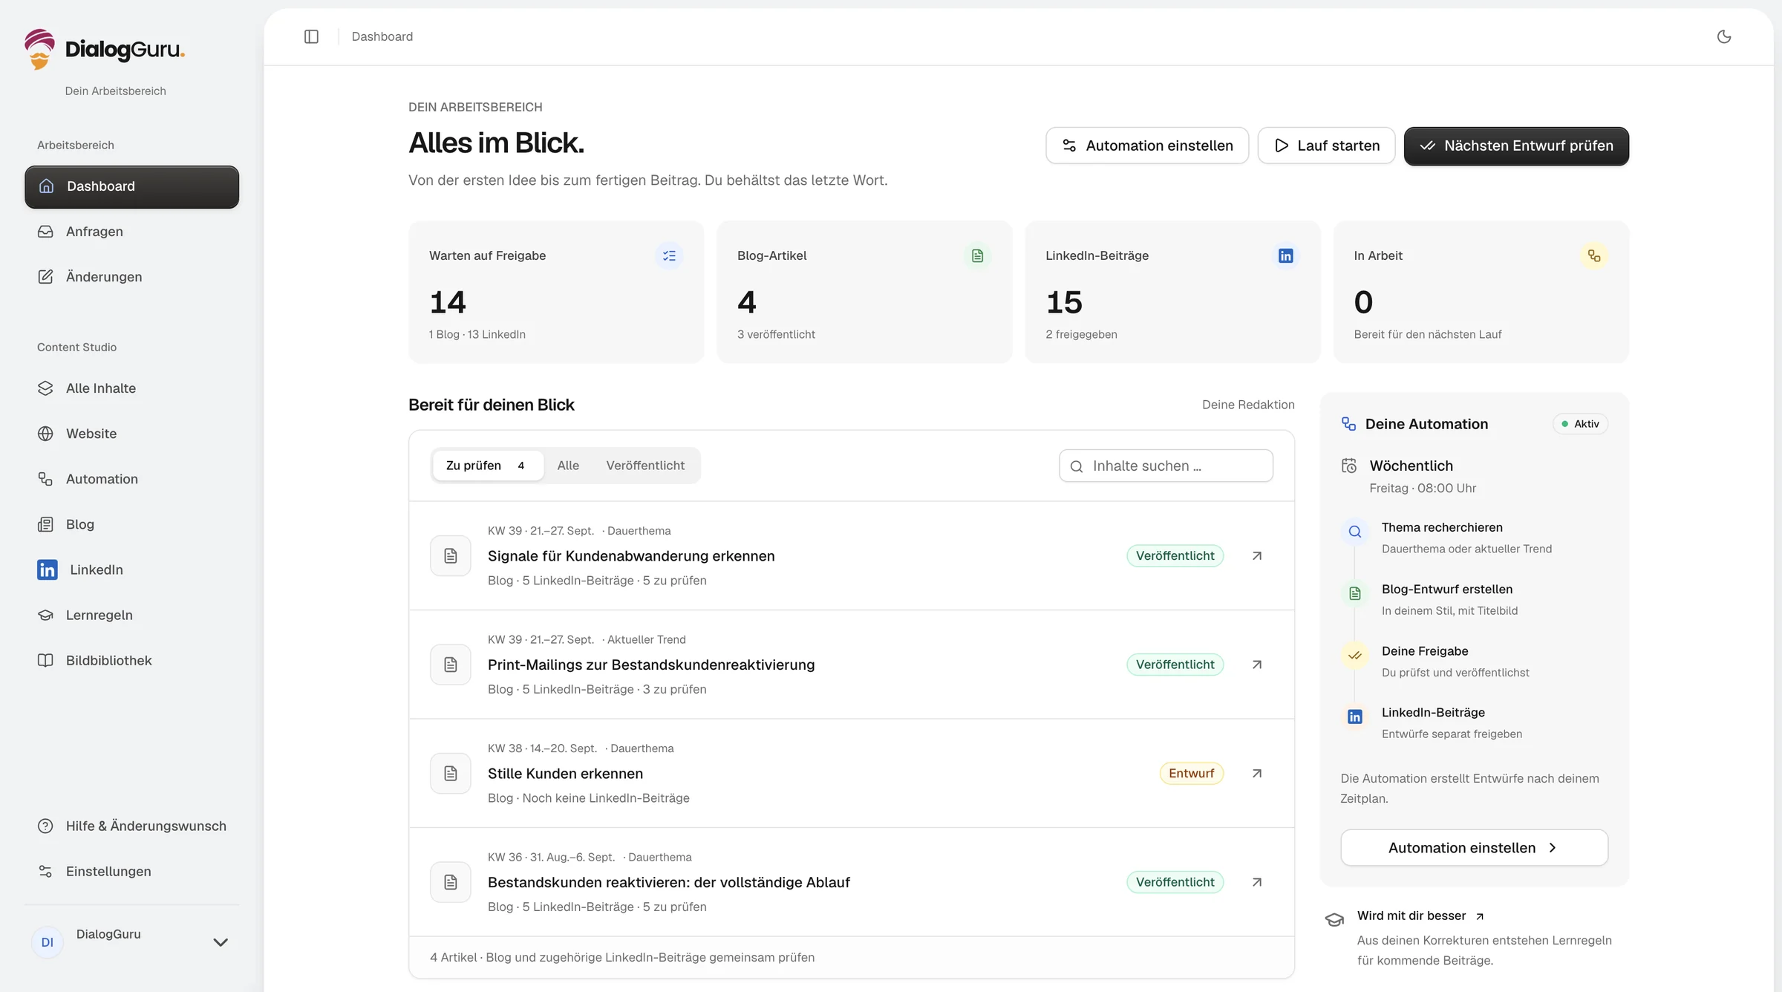Image resolution: width=1782 pixels, height=992 pixels.
Task: Click the Wöchentlich calendar clock icon
Action: pyautogui.click(x=1348, y=466)
